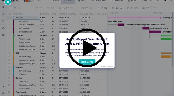174x96 pixels.
Task: Click the print icon in toolbar
Action: [x=136, y=8]
